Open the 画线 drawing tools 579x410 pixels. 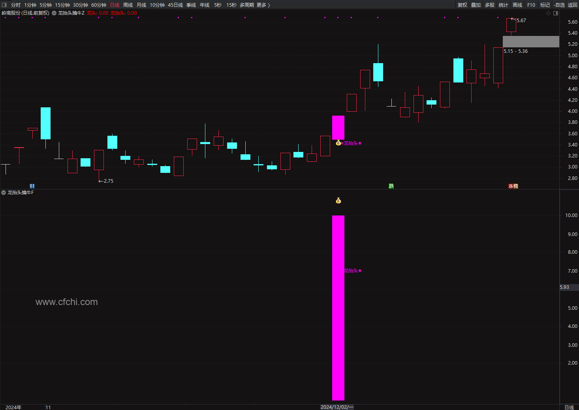517,5
